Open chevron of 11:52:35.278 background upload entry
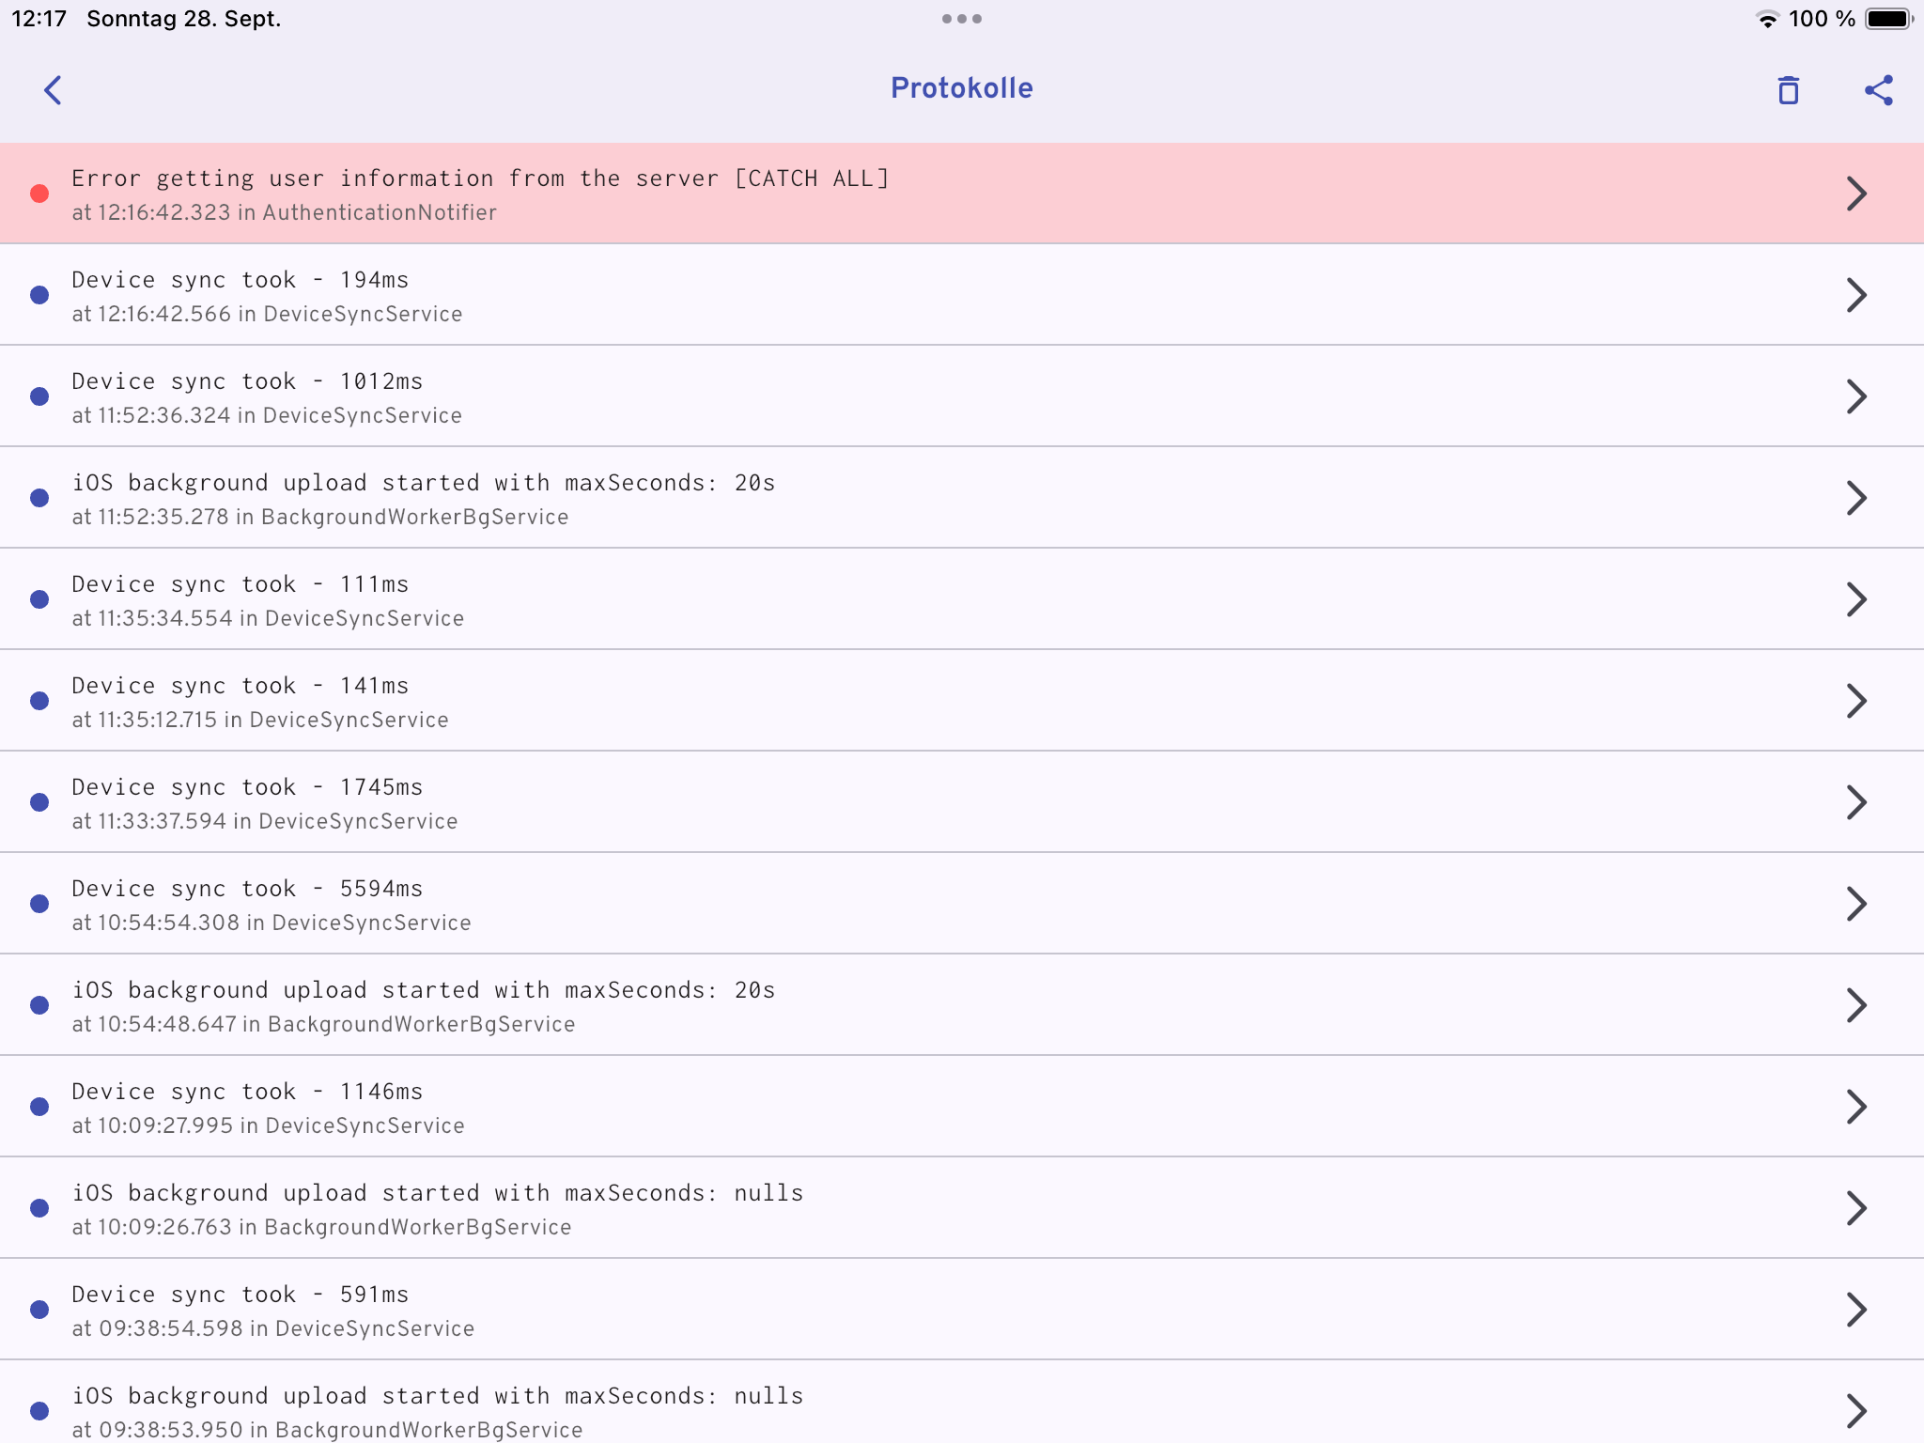 click(1855, 498)
